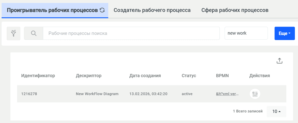Open Создатель рабочего процесса tab

pos(152,10)
